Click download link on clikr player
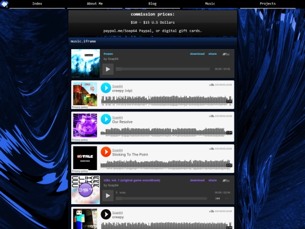 point(197,180)
